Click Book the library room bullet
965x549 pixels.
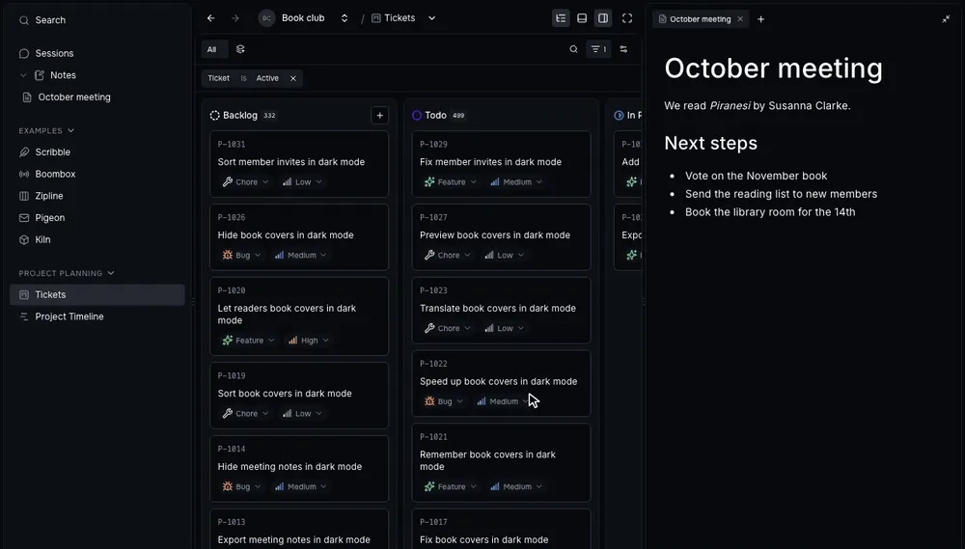770,212
